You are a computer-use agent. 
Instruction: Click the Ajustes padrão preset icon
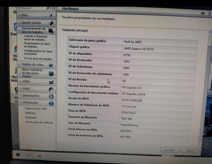(x=51, y=23)
